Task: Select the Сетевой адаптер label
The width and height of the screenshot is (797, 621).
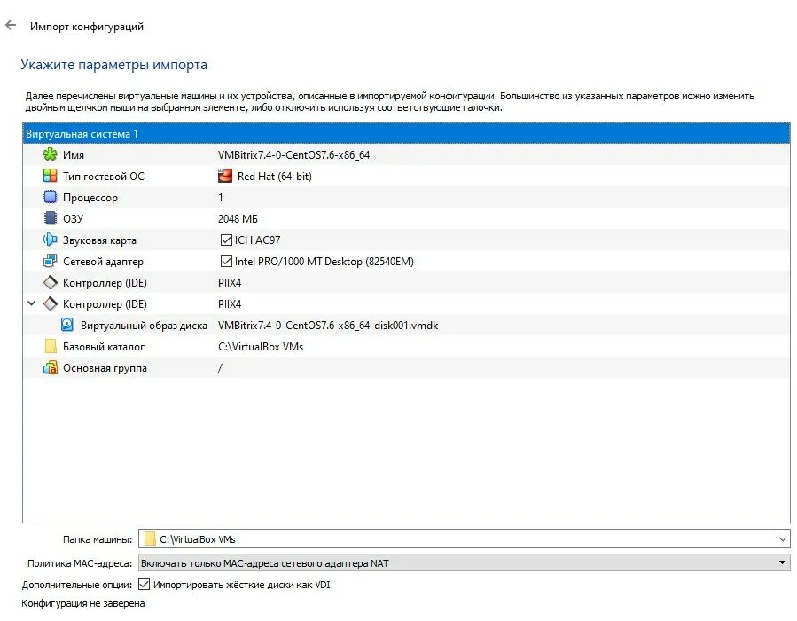Action: 103,262
